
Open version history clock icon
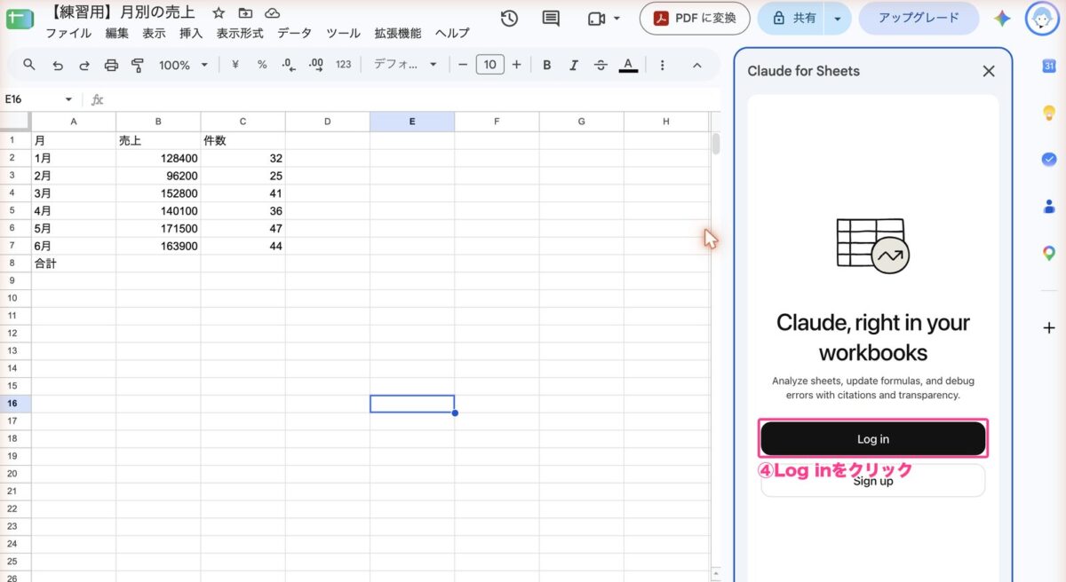(509, 19)
